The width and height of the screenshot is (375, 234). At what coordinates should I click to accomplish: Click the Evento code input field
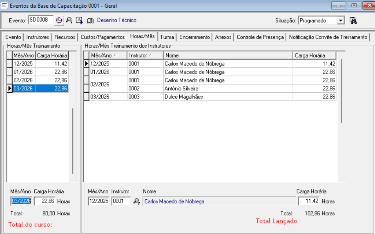pyautogui.click(x=40, y=20)
